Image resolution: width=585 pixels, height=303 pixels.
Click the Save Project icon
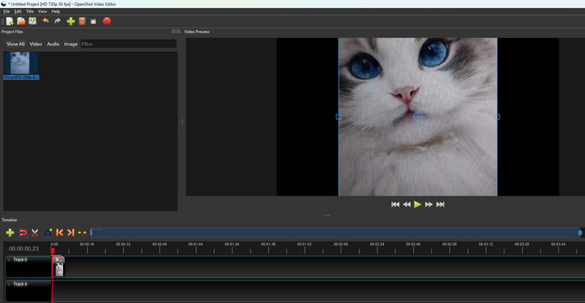click(x=33, y=21)
